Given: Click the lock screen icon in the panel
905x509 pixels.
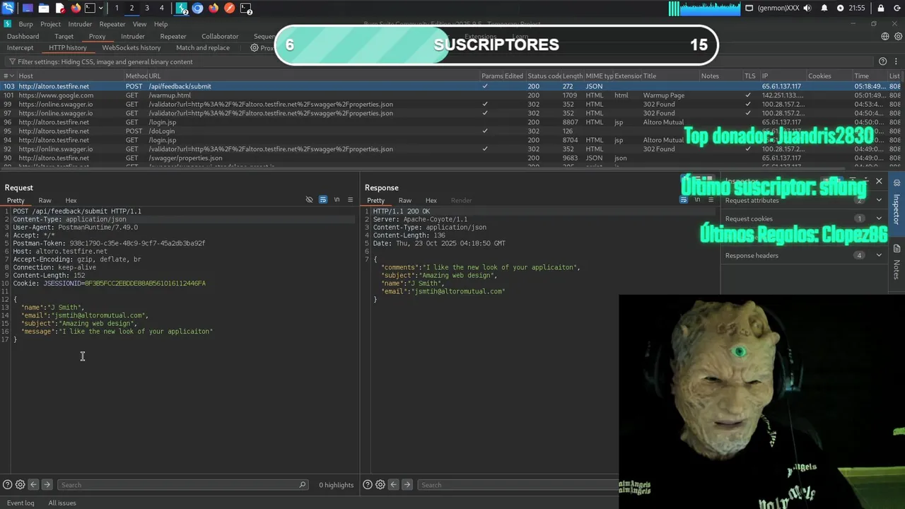Looking at the screenshot, I should [x=880, y=8].
